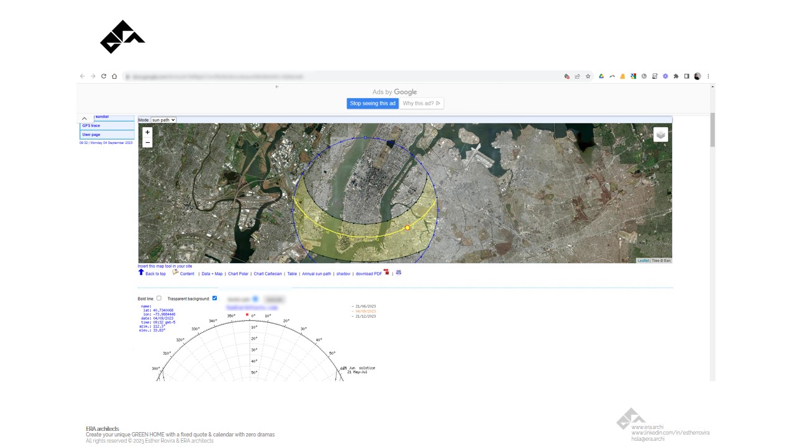Click the document-style extension icon
This screenshot has width=795, height=447.
(x=655, y=76)
